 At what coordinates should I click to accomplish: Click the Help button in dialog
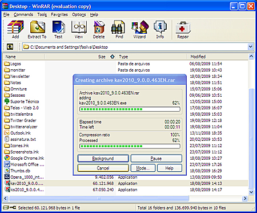pos(169,168)
